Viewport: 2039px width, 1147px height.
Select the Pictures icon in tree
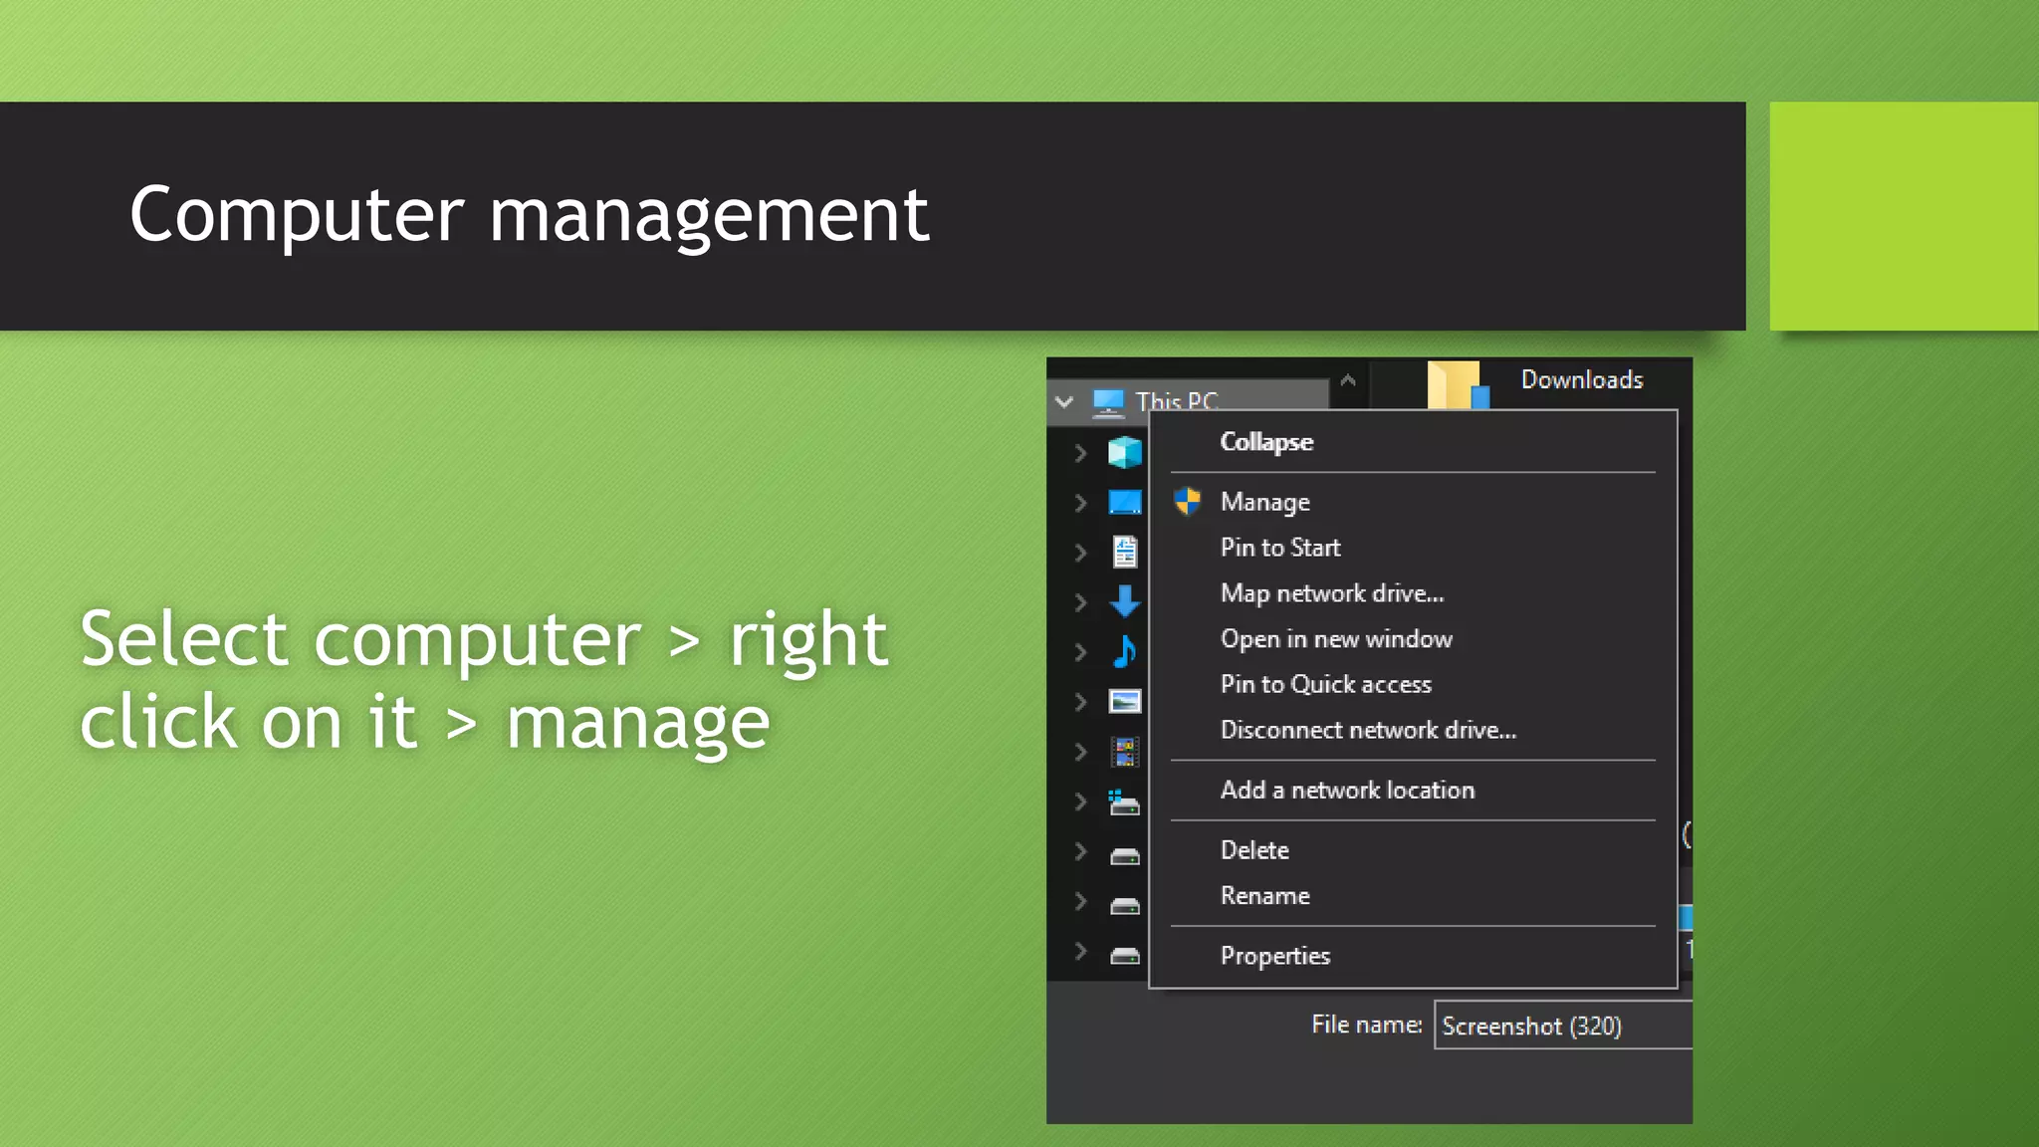pyautogui.click(x=1125, y=701)
